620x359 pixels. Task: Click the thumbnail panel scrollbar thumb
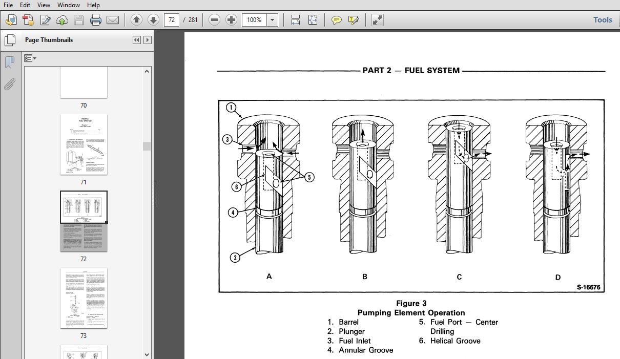tap(147, 146)
